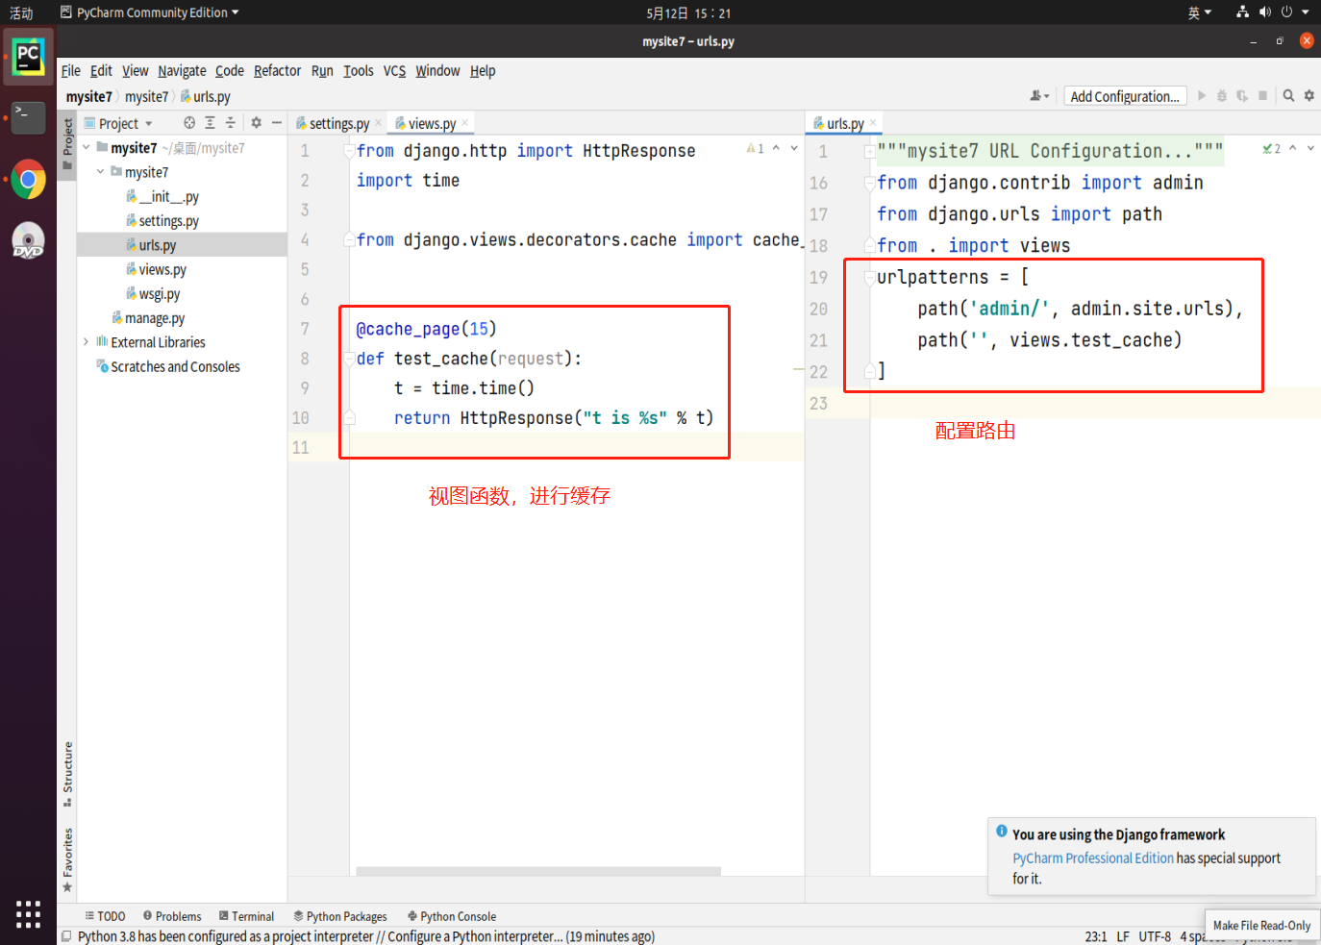Open Project panel options gear
The height and width of the screenshot is (945, 1321).
coord(256,122)
